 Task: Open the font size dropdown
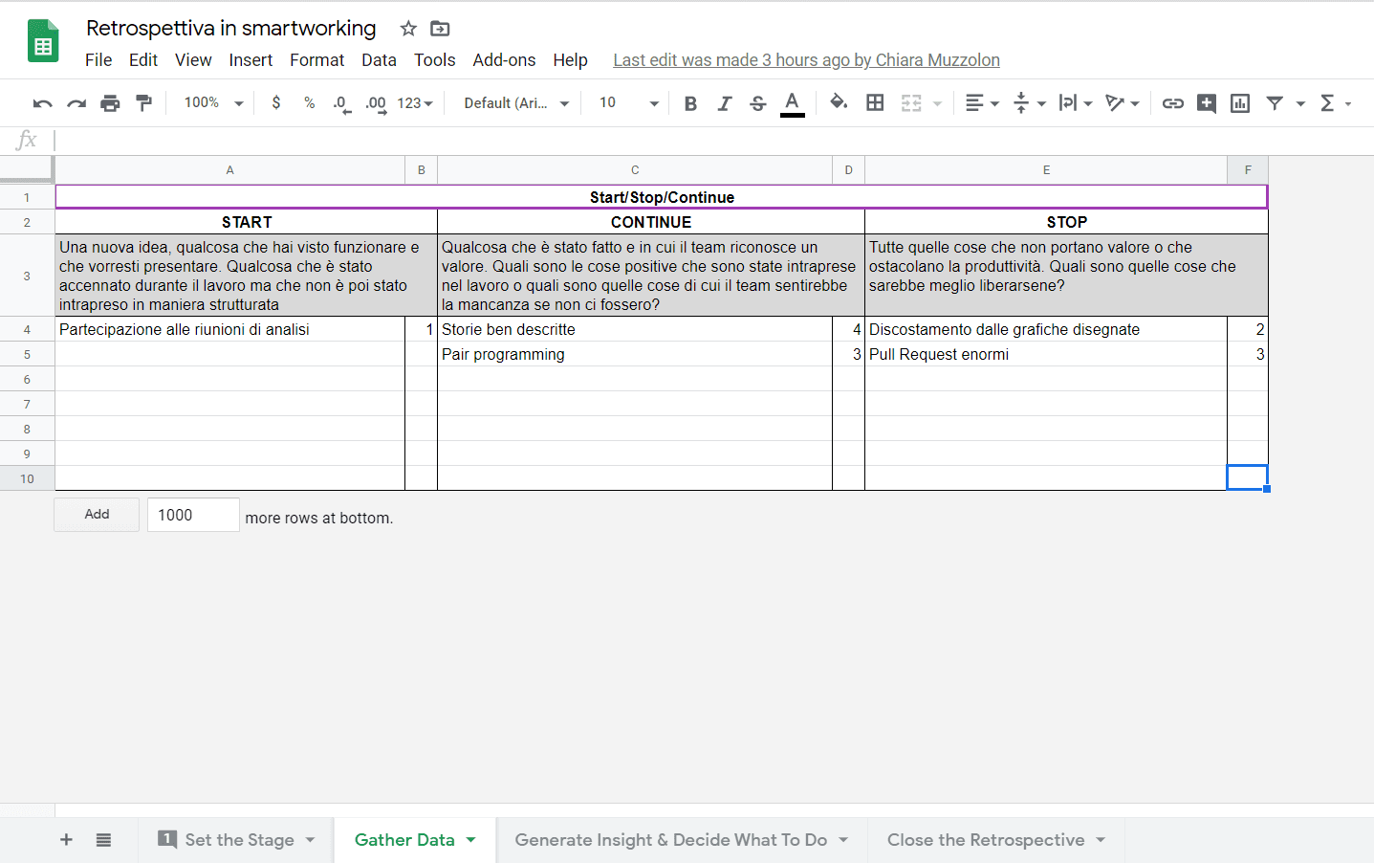pyautogui.click(x=628, y=103)
